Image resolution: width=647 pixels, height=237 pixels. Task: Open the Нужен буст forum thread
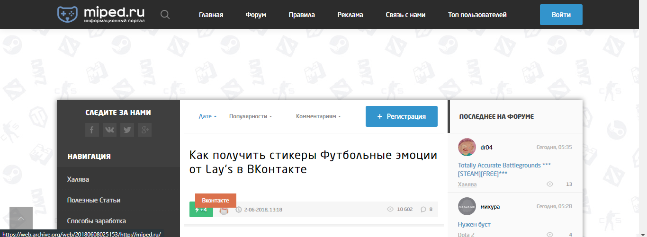pos(474,224)
